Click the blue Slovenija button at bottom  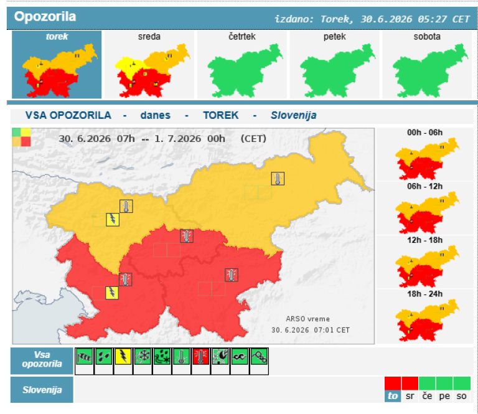[x=42, y=390]
